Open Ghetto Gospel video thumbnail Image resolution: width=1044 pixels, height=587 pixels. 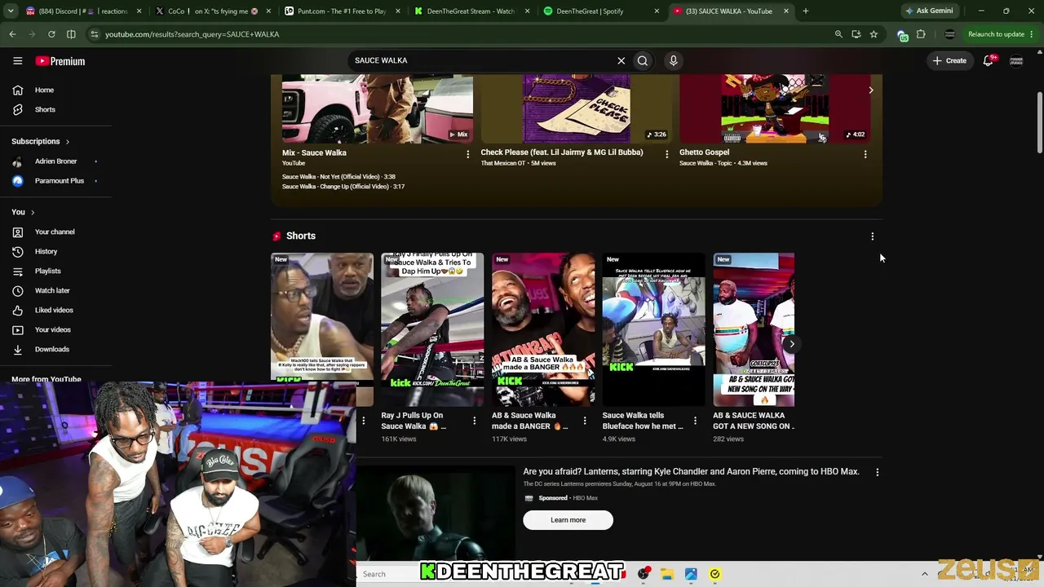(775, 109)
